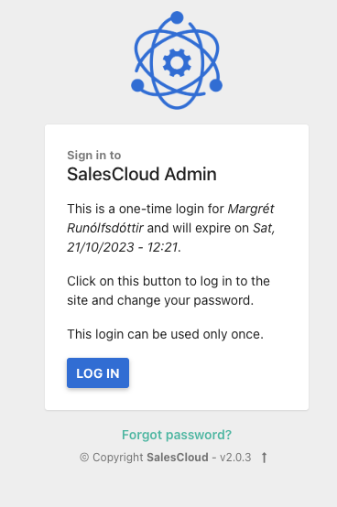The image size is (337, 507).
Task: Click the copyright symbol in footer
Action: 84,458
